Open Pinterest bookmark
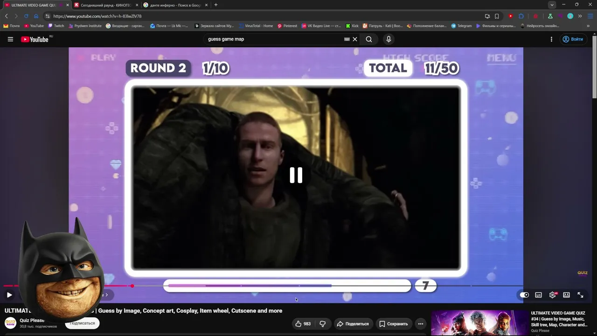The height and width of the screenshot is (336, 597). point(287,26)
